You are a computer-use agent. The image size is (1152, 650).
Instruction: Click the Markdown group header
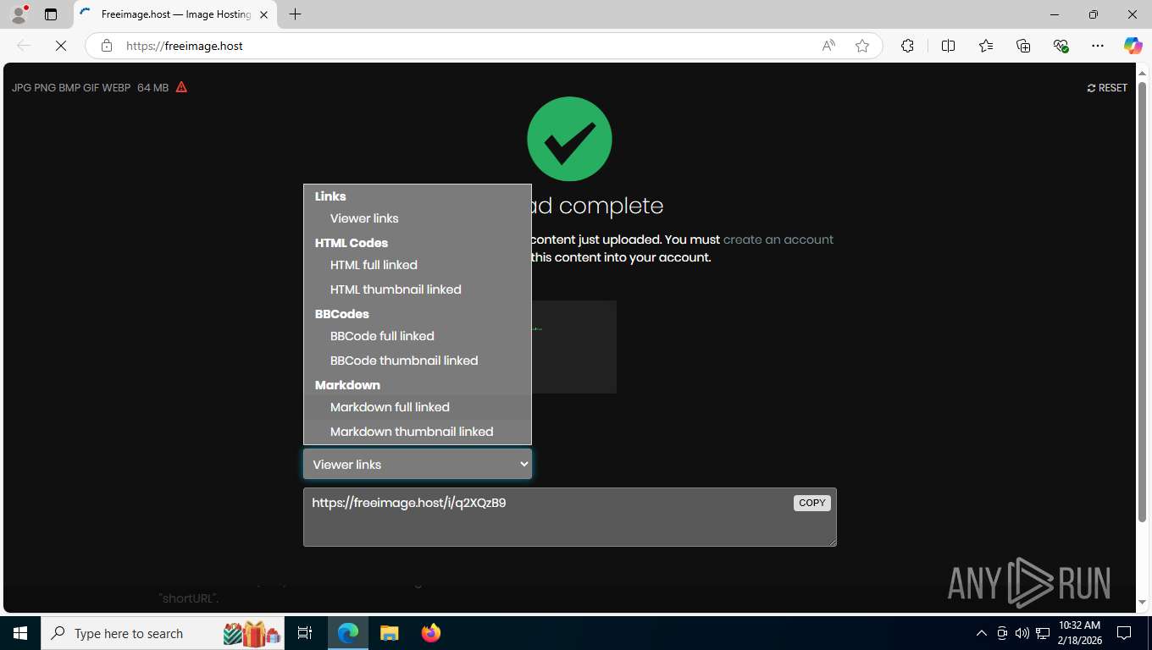point(347,385)
